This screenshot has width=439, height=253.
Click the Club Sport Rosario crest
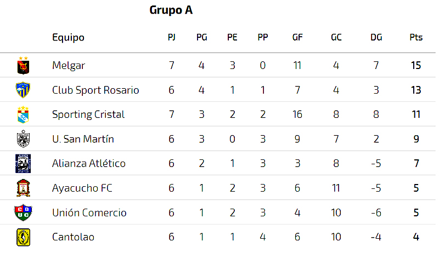click(x=23, y=90)
